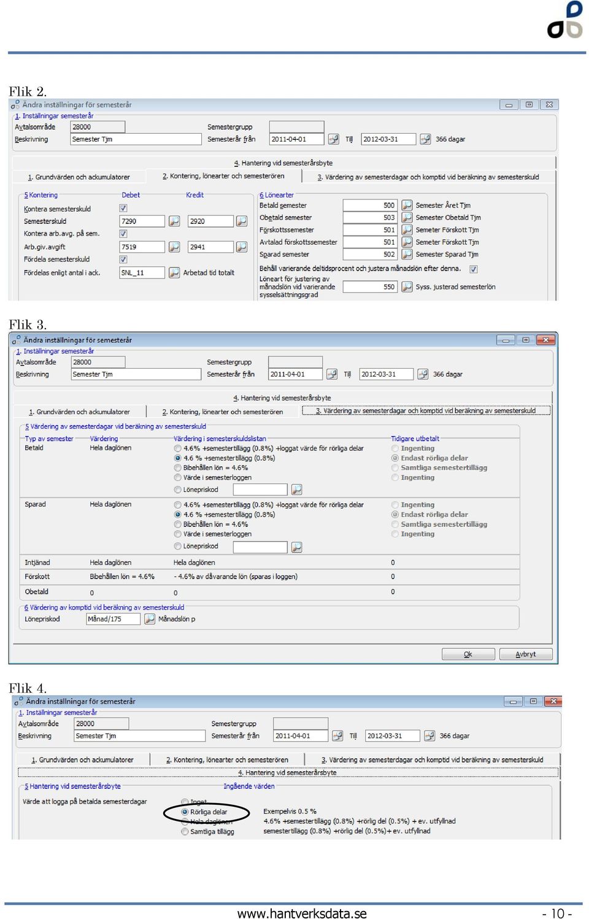Image resolution: width=589 pixels, height=919 pixels.
Task: Open the Semesterår från calendar in Flik 2 window
Action: (333, 139)
